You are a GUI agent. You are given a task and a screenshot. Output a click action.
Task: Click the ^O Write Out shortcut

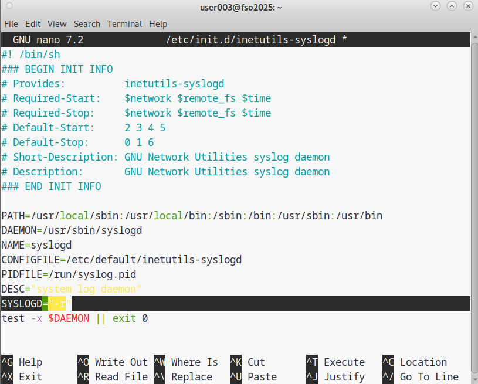(x=113, y=362)
